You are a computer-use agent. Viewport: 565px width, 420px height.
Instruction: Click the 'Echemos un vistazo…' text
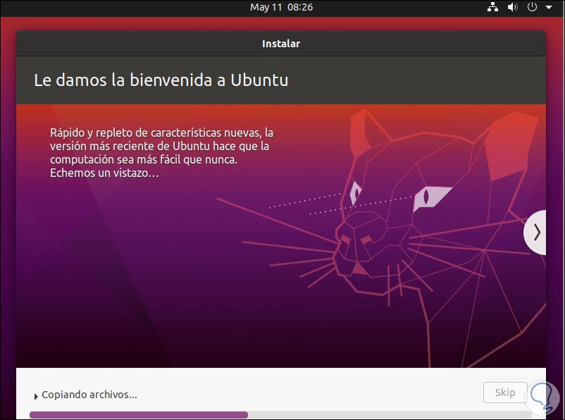point(104,173)
